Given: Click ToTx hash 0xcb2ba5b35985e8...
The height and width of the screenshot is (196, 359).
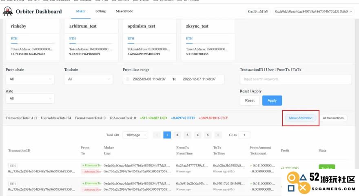Looking at the screenshot, I should point(229,166).
